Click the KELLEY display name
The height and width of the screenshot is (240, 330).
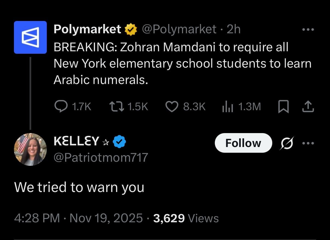[76, 141]
